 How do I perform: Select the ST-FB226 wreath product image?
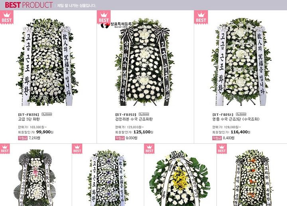point(47,62)
